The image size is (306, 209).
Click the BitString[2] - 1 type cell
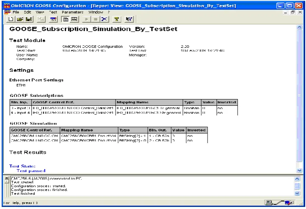tap(133, 136)
